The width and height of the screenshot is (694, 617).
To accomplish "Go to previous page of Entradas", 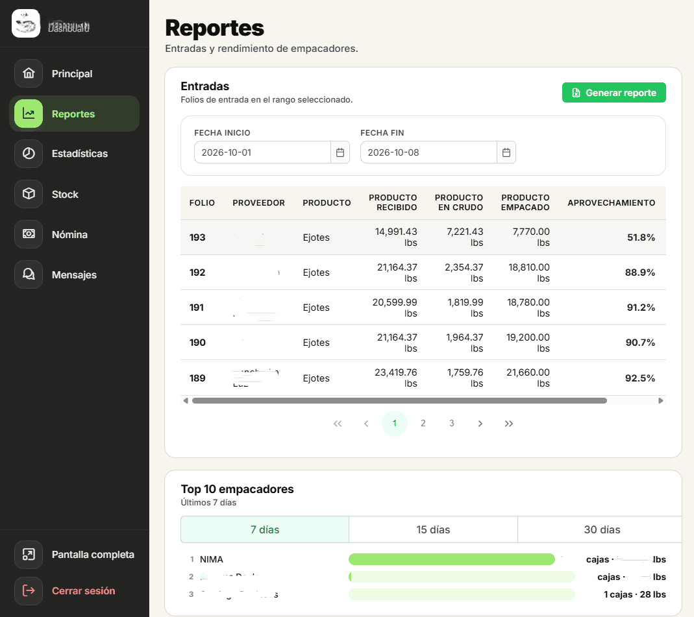I will click(366, 424).
